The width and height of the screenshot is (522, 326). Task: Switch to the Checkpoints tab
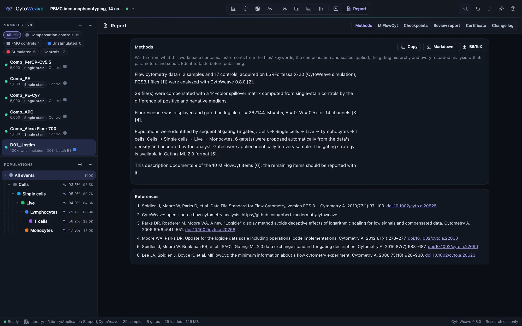pos(416,26)
